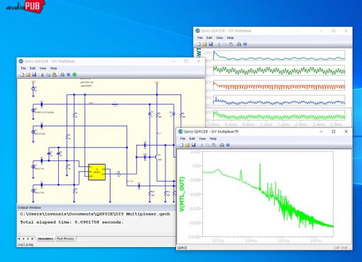Click Save icon in the FFT window toolbar
The width and height of the screenshot is (362, 262).
tap(194, 145)
